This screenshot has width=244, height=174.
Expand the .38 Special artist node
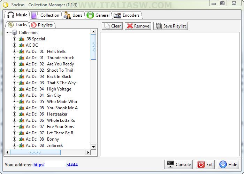point(14,39)
